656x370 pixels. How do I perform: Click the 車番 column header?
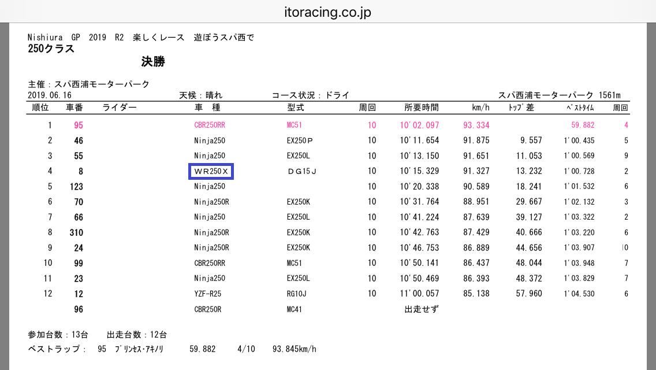pyautogui.click(x=74, y=108)
